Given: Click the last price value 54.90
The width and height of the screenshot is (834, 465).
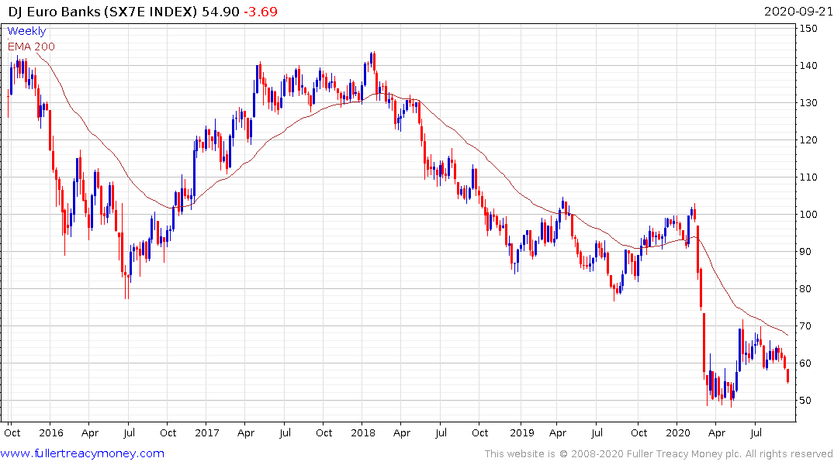Looking at the screenshot, I should pyautogui.click(x=220, y=12).
